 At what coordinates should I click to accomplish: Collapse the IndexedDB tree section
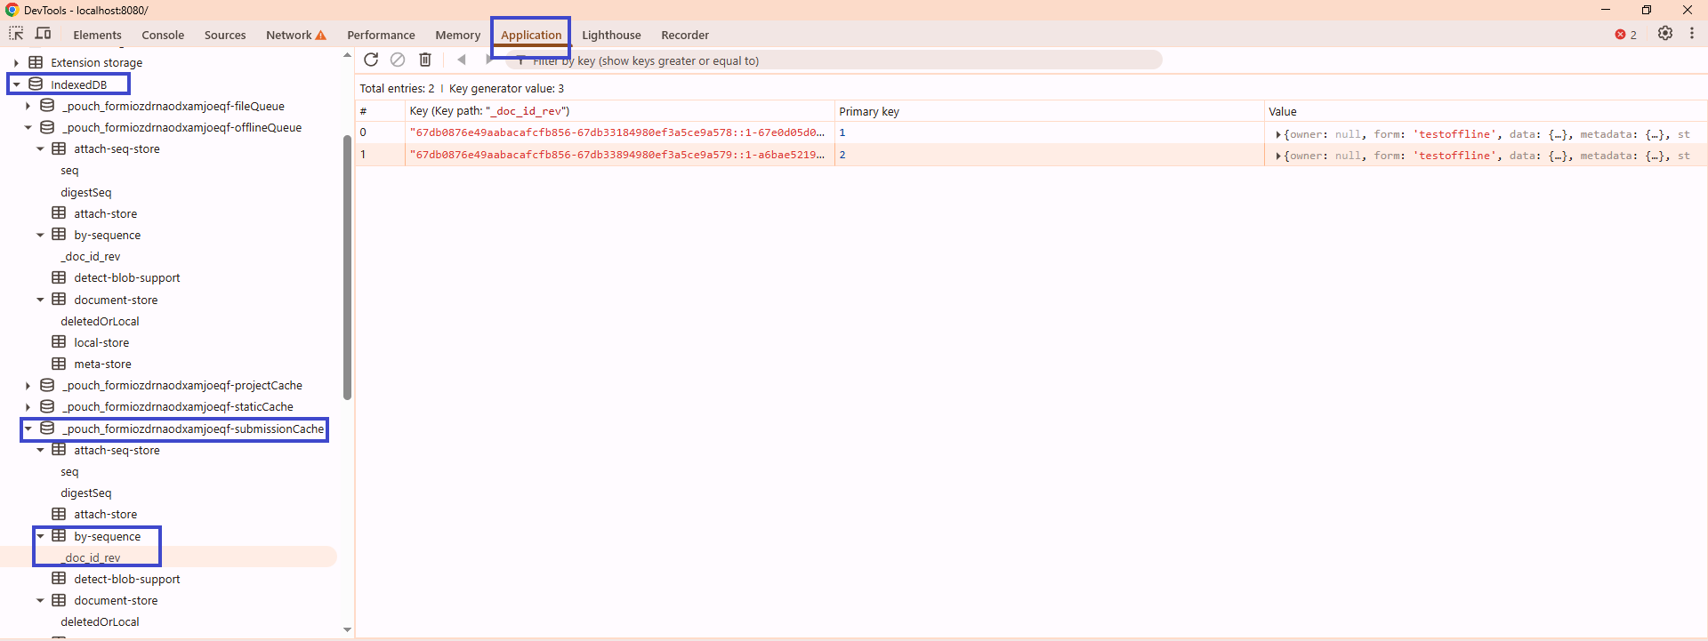click(x=16, y=84)
